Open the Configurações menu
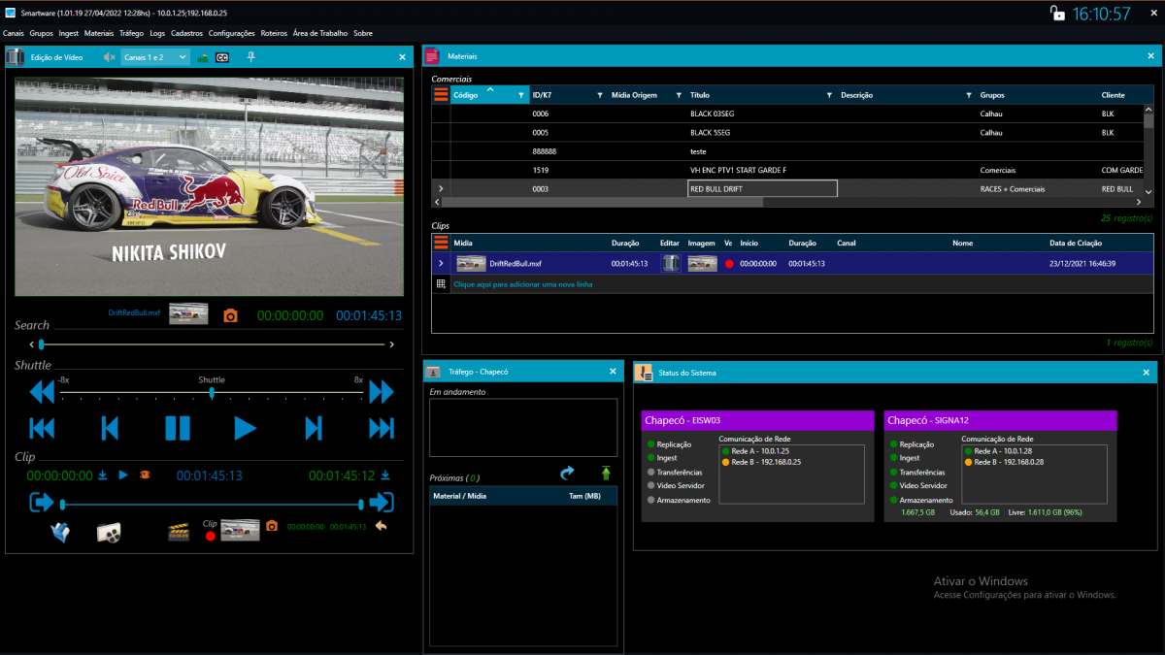This screenshot has width=1165, height=655. click(232, 33)
